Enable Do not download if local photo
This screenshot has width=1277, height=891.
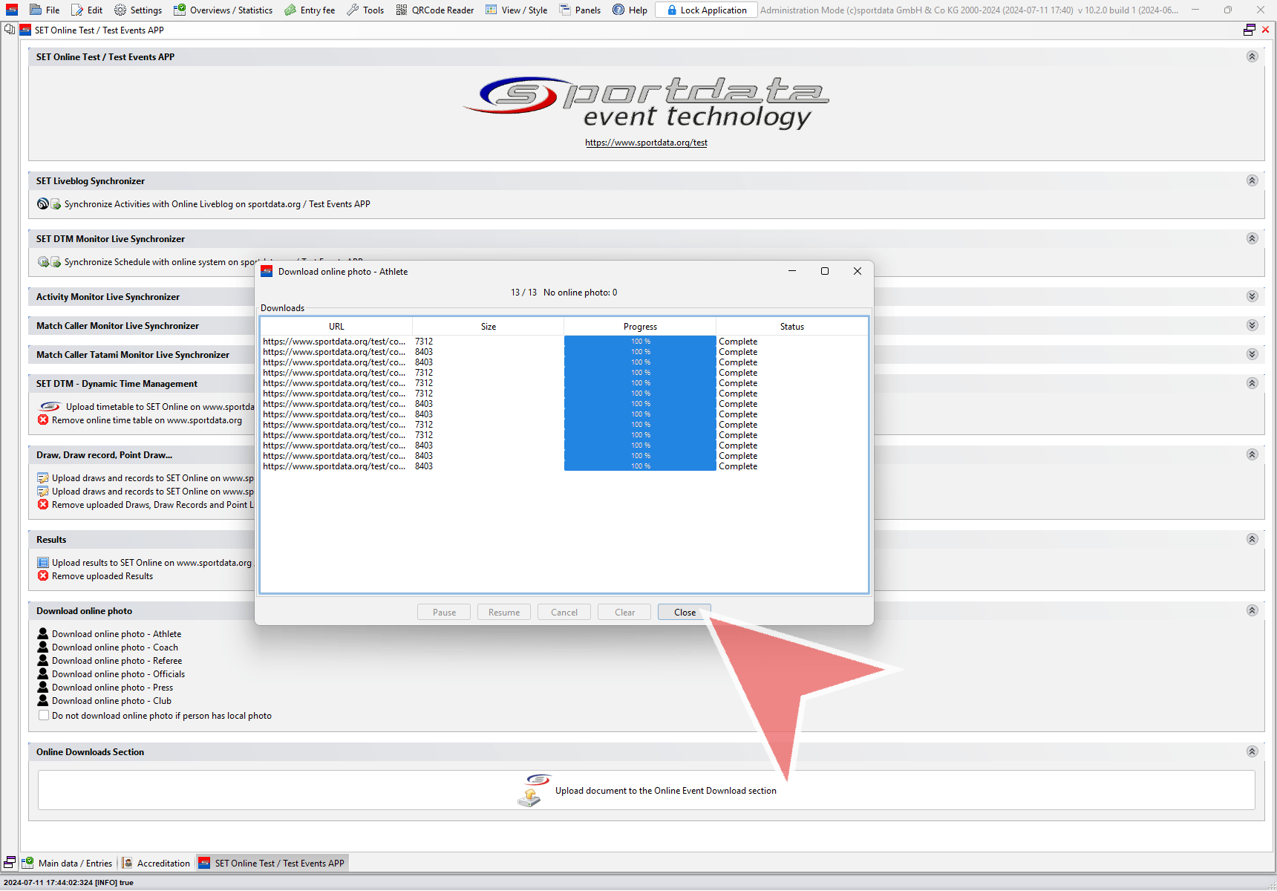pos(44,716)
